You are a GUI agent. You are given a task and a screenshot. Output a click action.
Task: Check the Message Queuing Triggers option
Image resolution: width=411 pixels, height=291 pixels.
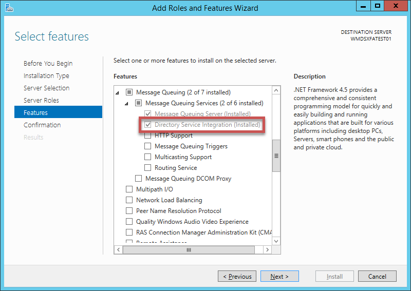pyautogui.click(x=148, y=146)
